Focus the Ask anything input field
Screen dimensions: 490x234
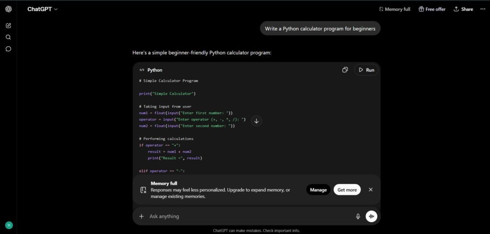250,216
